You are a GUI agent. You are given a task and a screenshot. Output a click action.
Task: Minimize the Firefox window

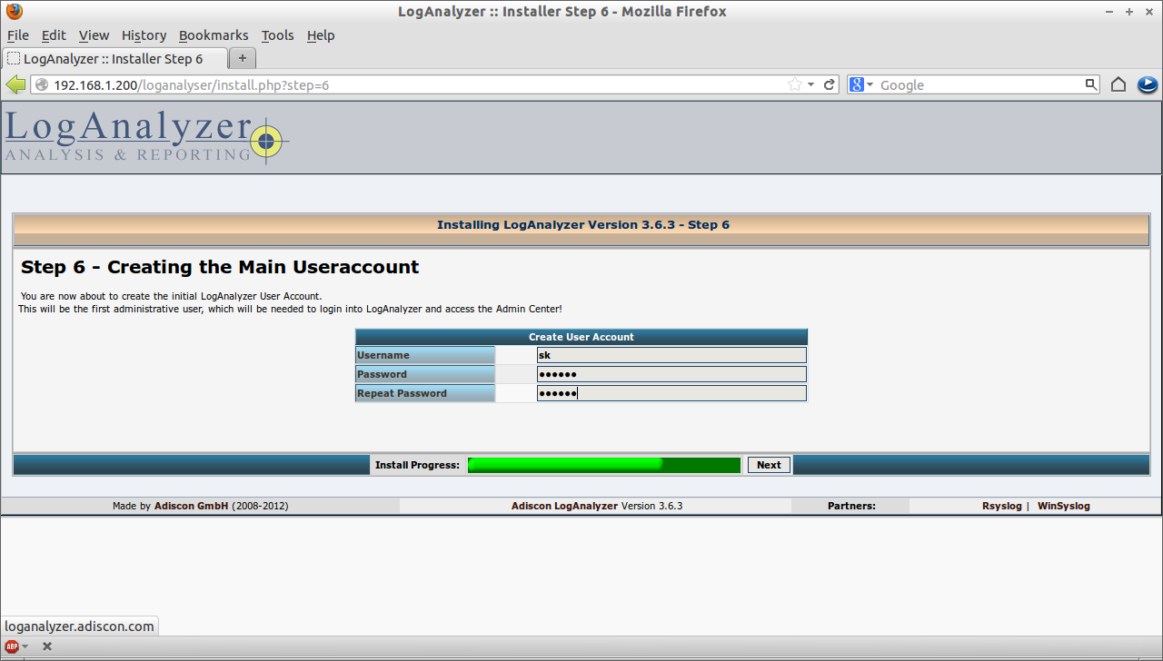coord(1111,12)
